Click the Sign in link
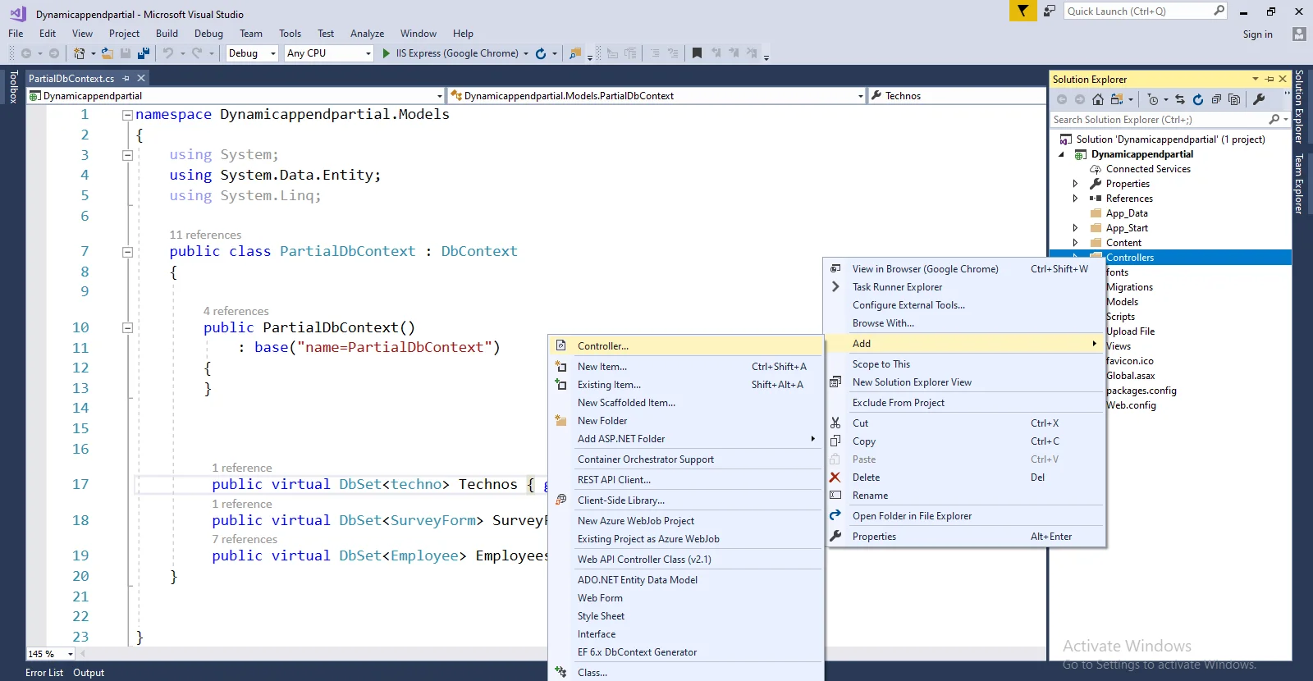 pos(1257,34)
